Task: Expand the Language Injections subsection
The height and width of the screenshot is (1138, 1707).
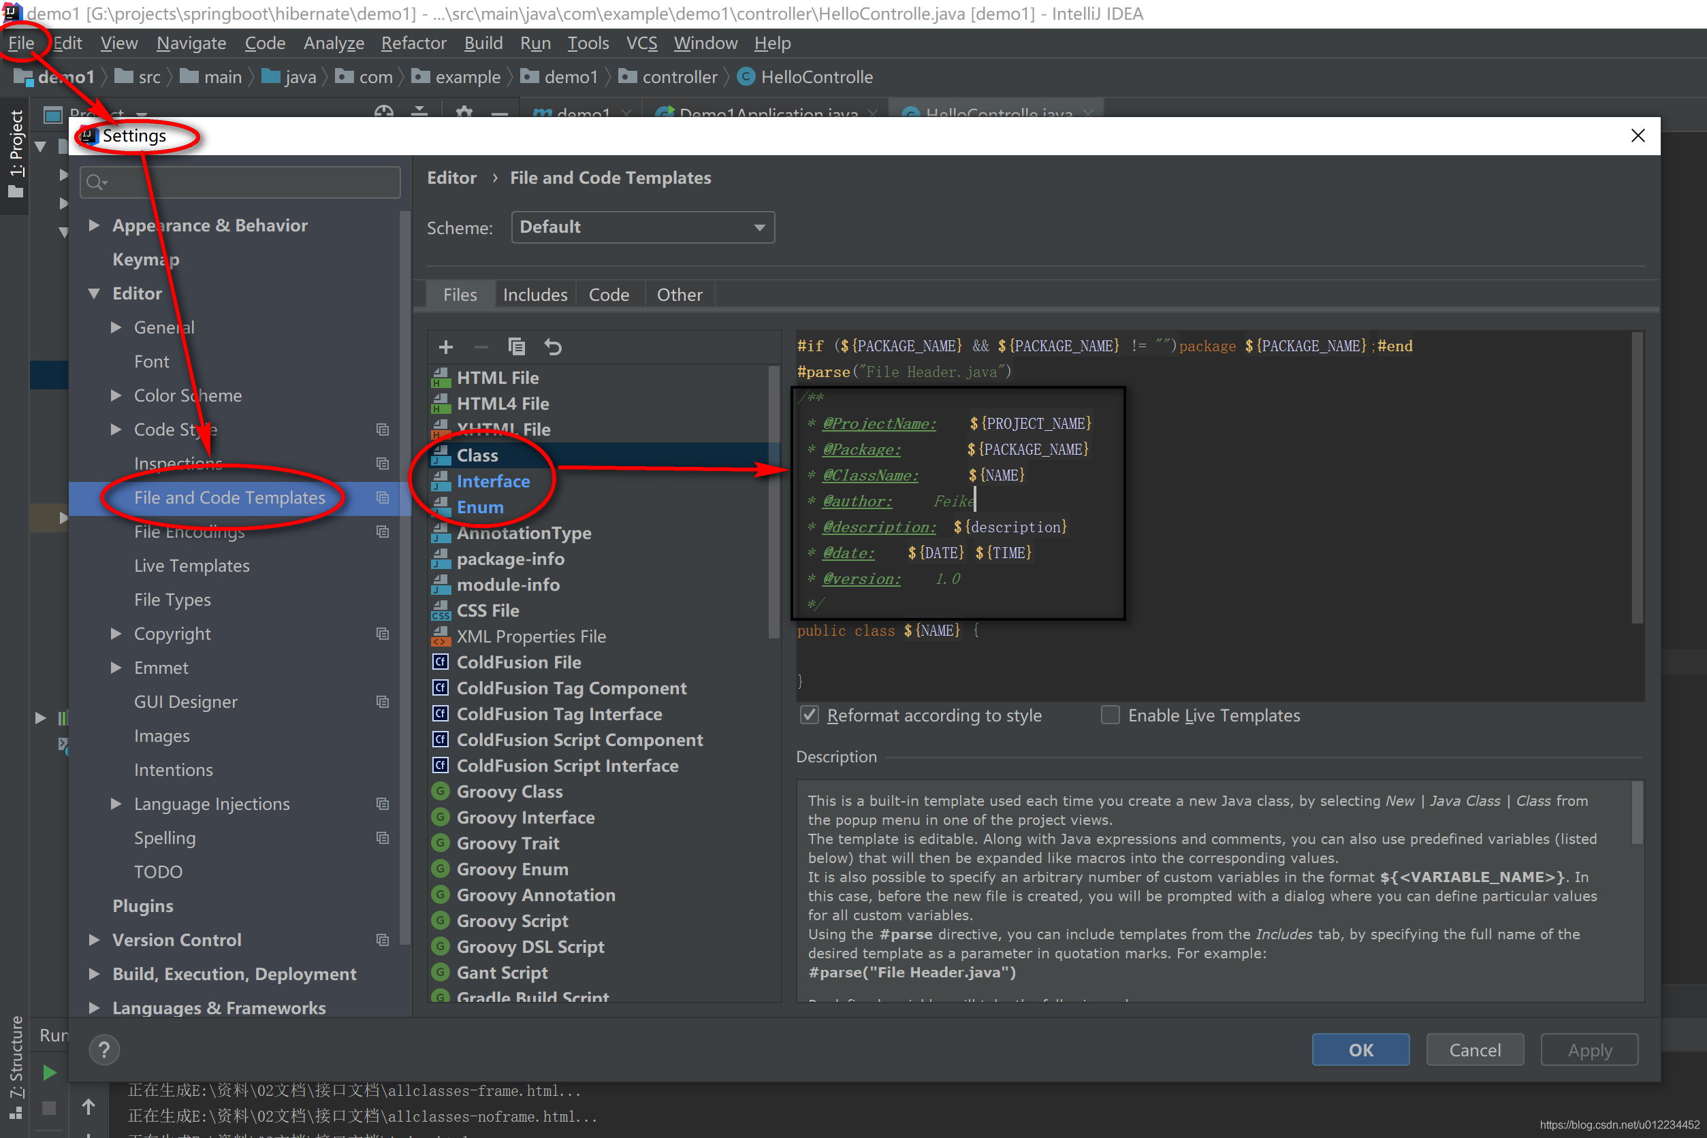Action: (x=116, y=804)
